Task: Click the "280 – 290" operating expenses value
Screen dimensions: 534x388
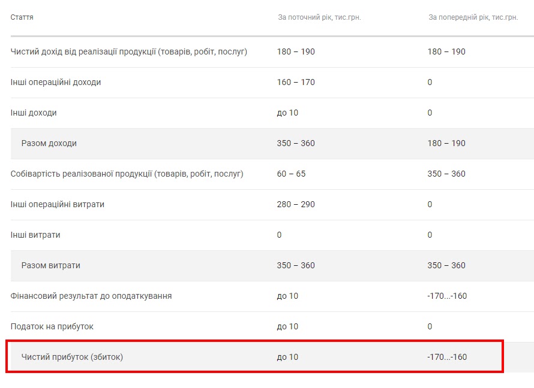Action: coord(296,204)
